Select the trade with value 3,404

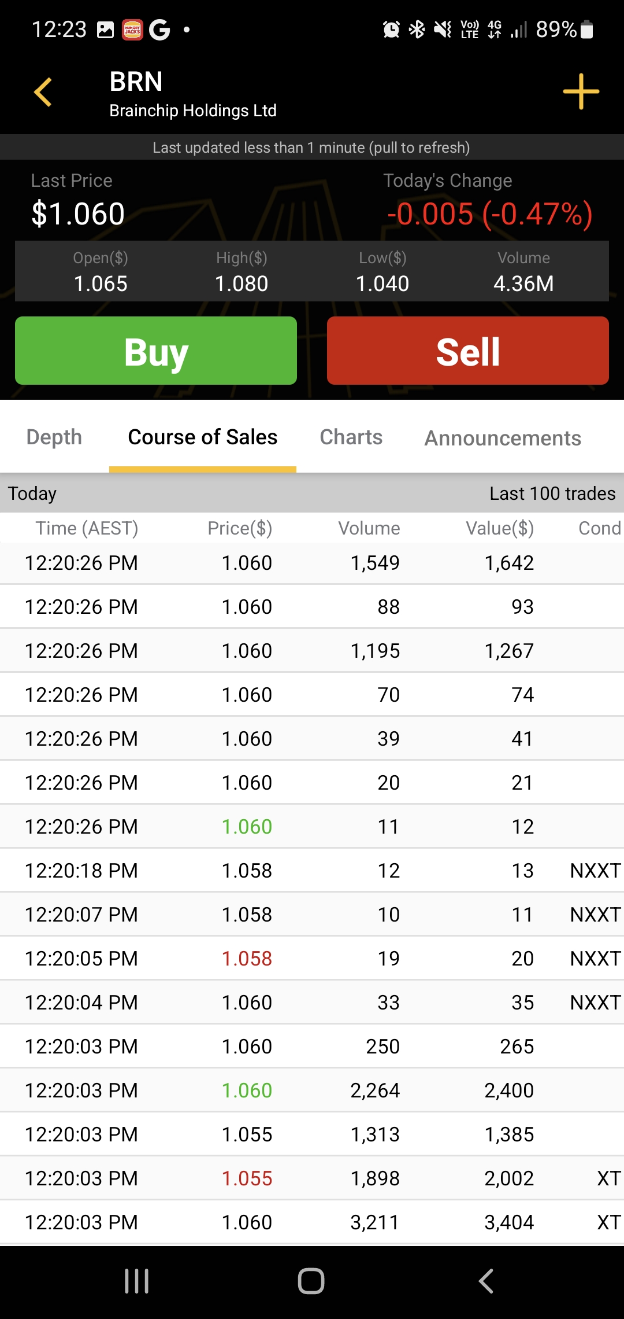tap(312, 1222)
